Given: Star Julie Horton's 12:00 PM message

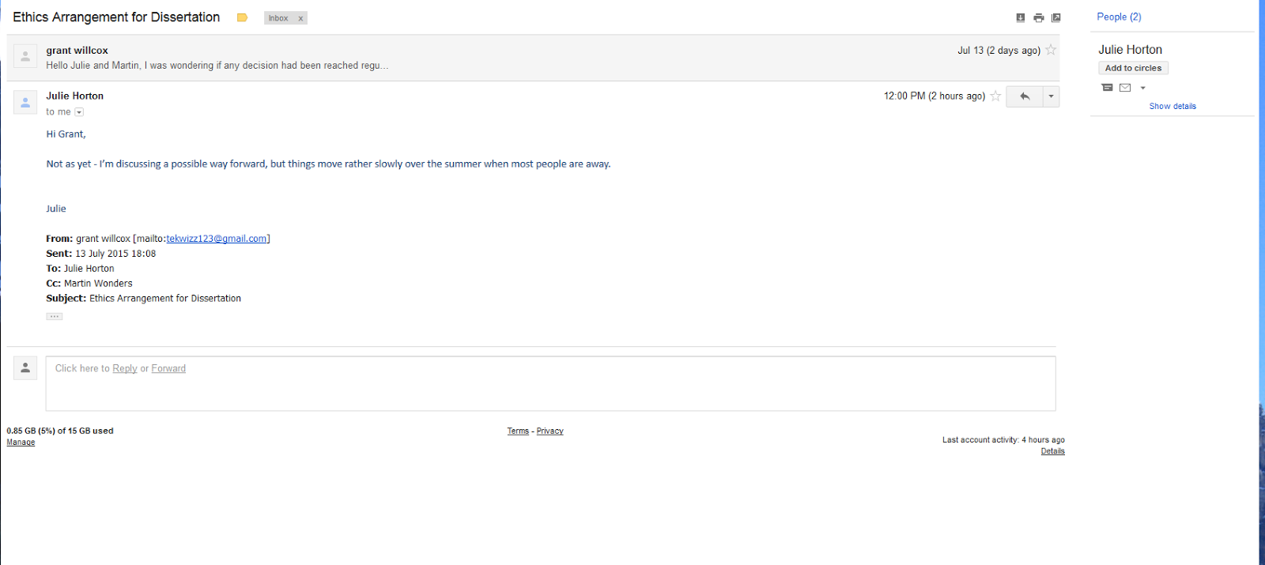Looking at the screenshot, I should pyautogui.click(x=995, y=96).
